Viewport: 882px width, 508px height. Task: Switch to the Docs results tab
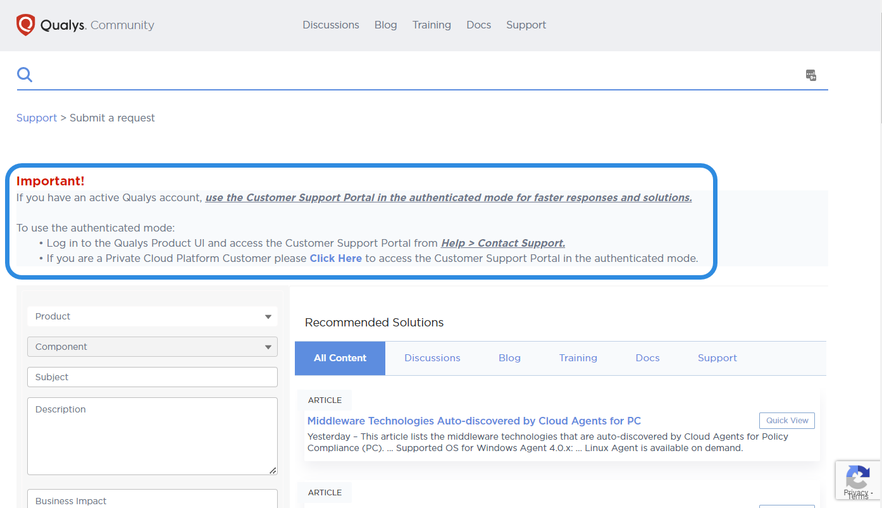647,358
